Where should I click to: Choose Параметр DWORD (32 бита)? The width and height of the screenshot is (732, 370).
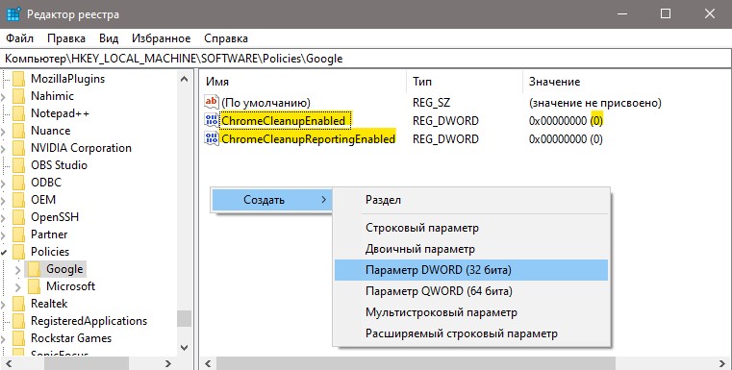click(471, 270)
